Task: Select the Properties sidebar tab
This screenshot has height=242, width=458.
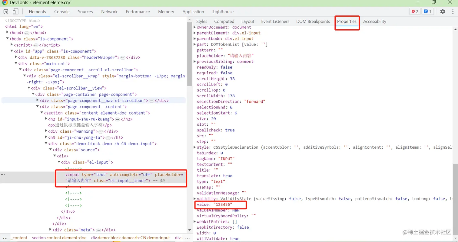Action: 347,21
